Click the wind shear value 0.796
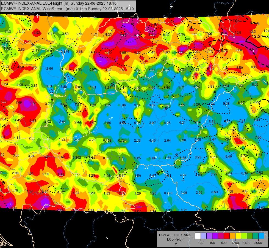 point(107,158)
